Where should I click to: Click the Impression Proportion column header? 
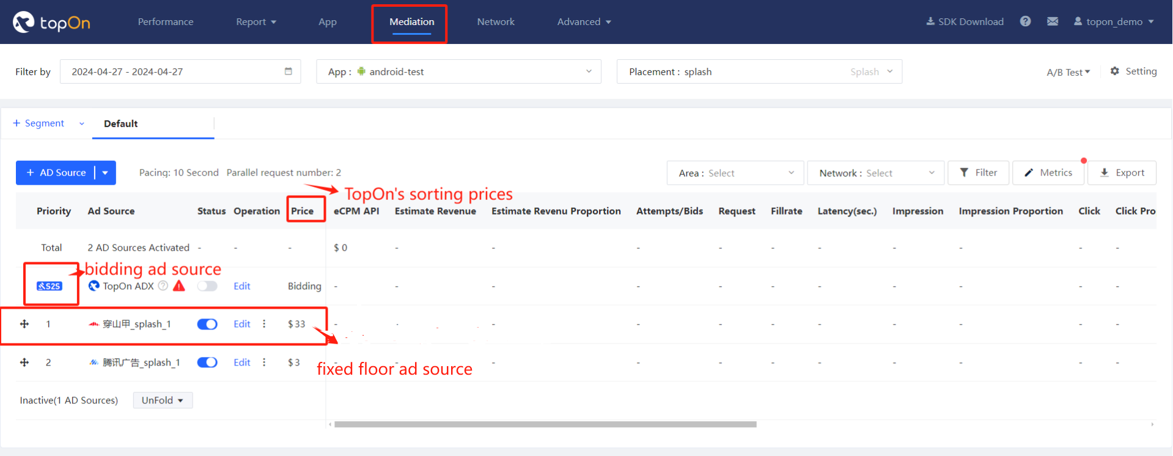coord(1011,211)
